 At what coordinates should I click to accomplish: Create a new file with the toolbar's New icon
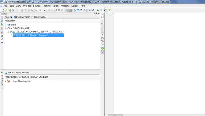point(3,10)
